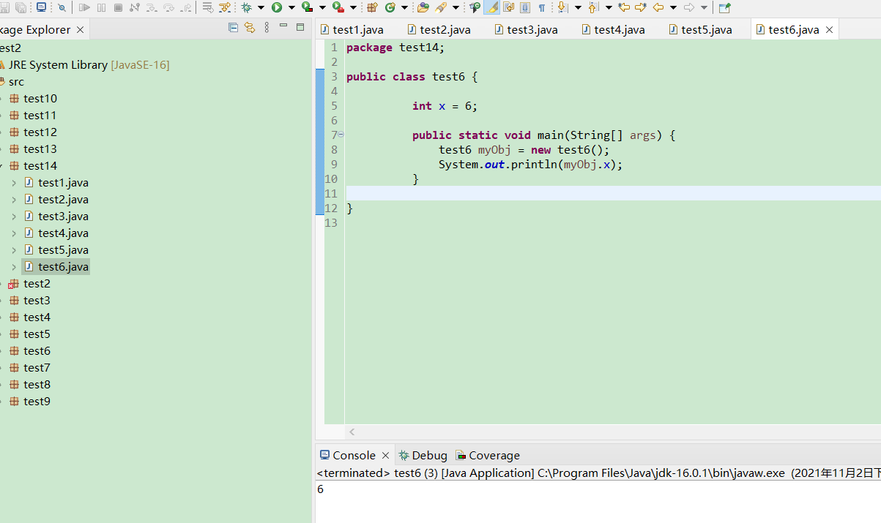Image resolution: width=881 pixels, height=523 pixels.
Task: Expand the test5.java tree node
Action: 14,249
